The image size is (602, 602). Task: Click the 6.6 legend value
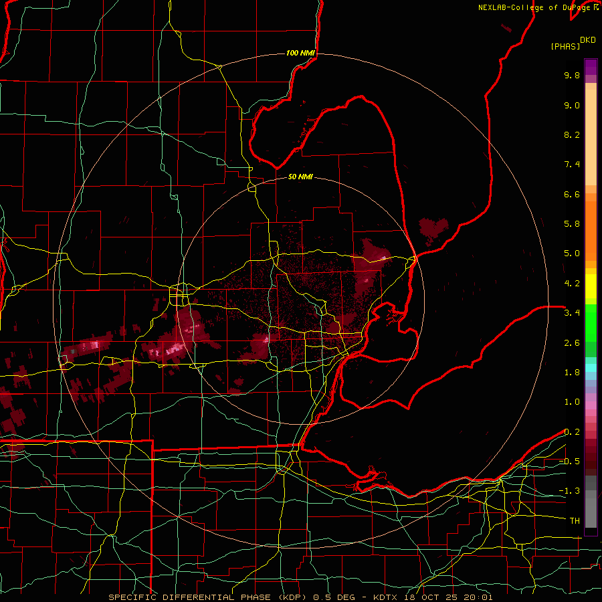[x=572, y=194]
